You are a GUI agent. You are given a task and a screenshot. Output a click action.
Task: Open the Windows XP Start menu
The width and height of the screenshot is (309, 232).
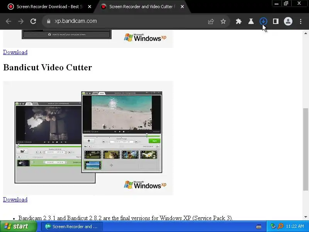pos(18,226)
